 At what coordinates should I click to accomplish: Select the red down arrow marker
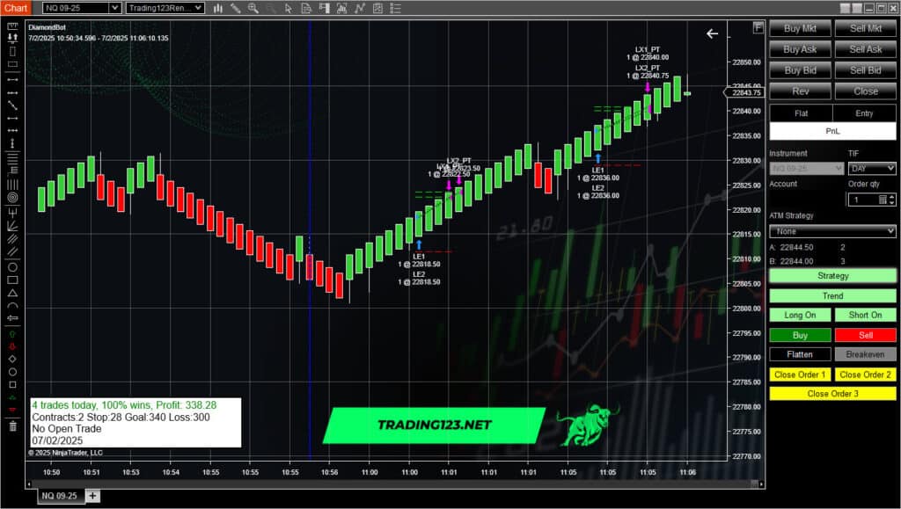click(x=12, y=346)
